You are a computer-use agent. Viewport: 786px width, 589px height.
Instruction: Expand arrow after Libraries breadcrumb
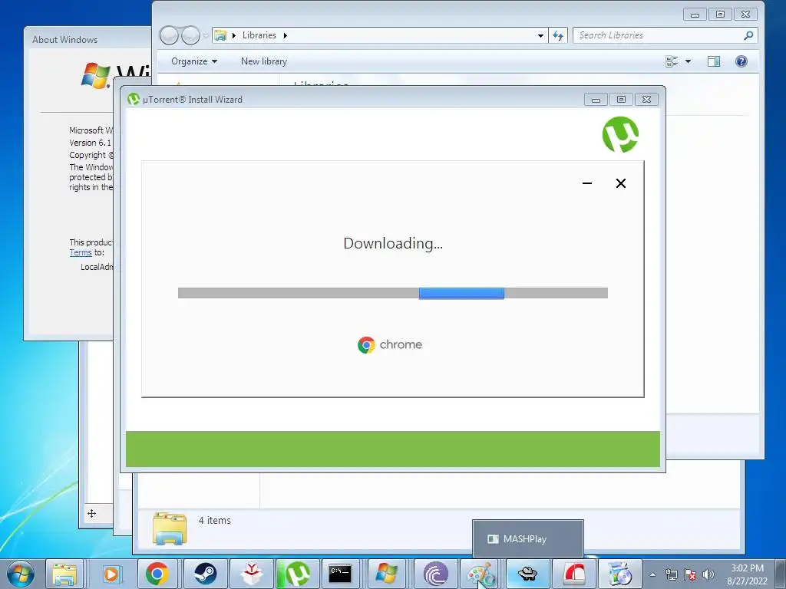[286, 35]
